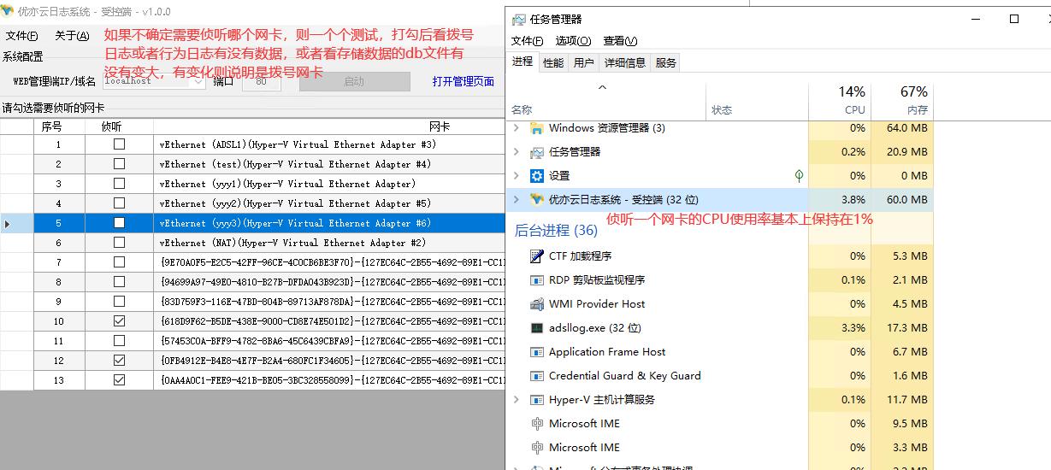Uncheck the listen box in row 13
Viewport: 1051px width, 470px height.
[119, 380]
